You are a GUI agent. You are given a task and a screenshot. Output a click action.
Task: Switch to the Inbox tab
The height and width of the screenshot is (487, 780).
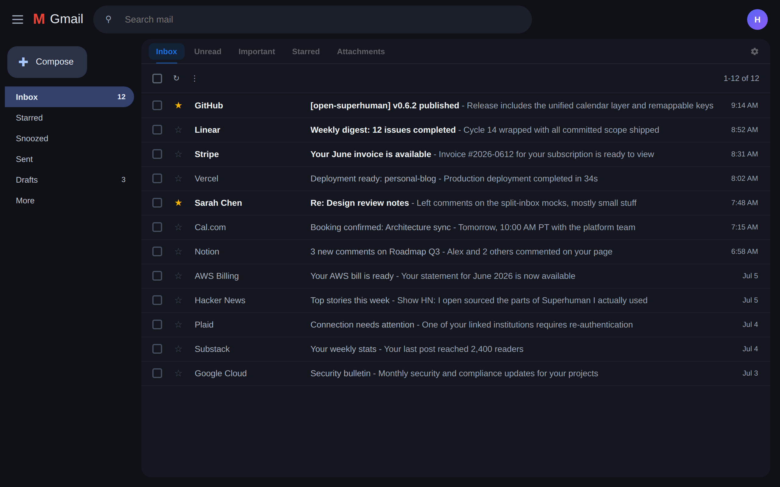[166, 51]
